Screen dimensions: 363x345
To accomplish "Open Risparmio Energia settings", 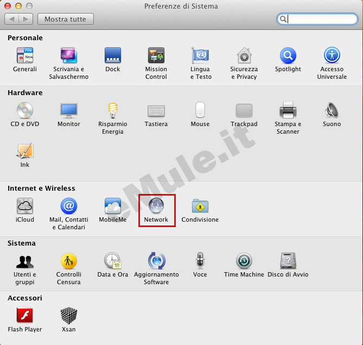I will [x=113, y=118].
